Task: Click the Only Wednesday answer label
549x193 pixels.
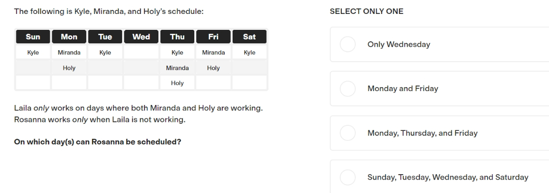Action: tap(399, 44)
